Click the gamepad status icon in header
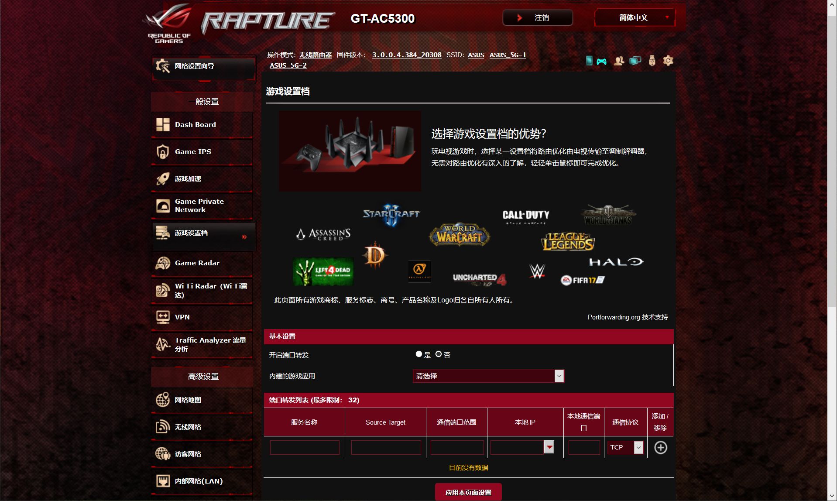Screen dimensions: 837x501 point(601,61)
